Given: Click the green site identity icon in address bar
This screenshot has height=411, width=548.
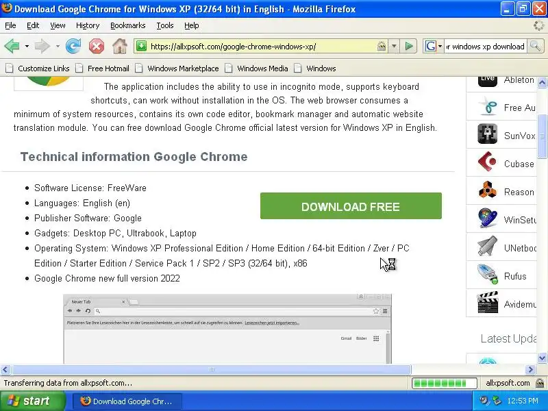Looking at the screenshot, I should point(141,46).
